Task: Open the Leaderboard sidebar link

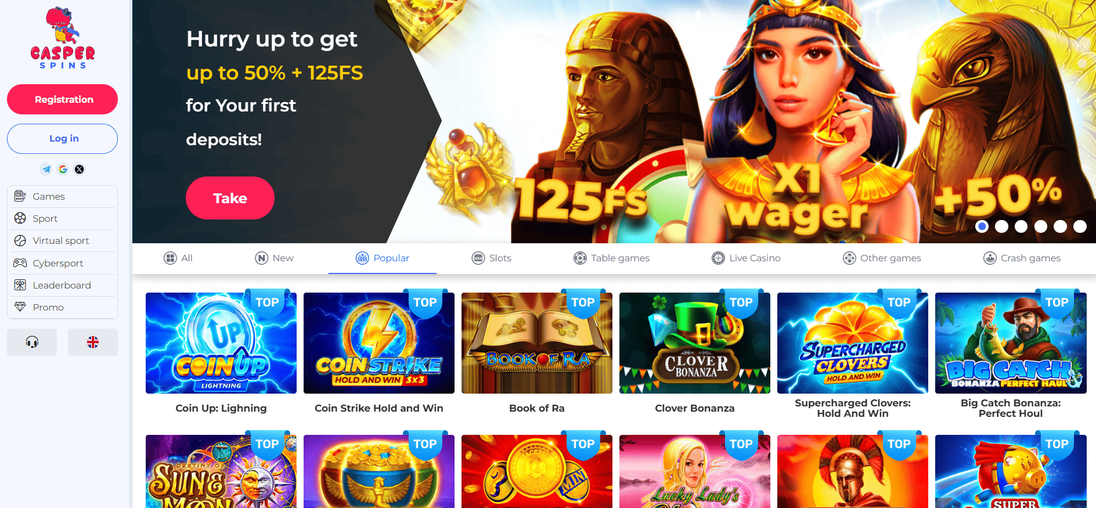Action: 62,285
